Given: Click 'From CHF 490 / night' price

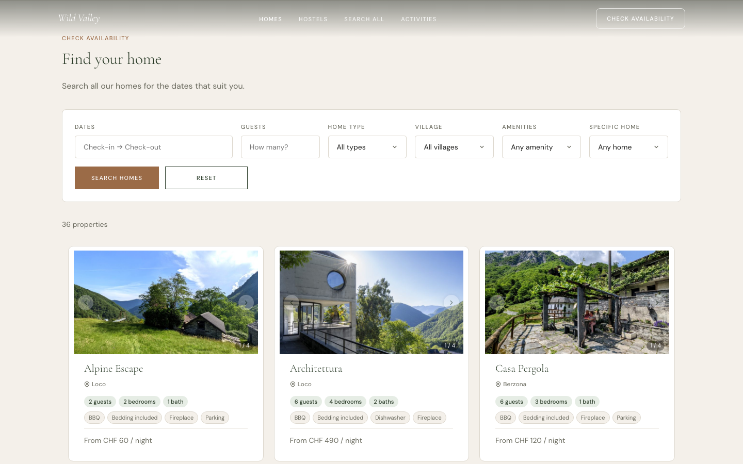Looking at the screenshot, I should pos(326,440).
